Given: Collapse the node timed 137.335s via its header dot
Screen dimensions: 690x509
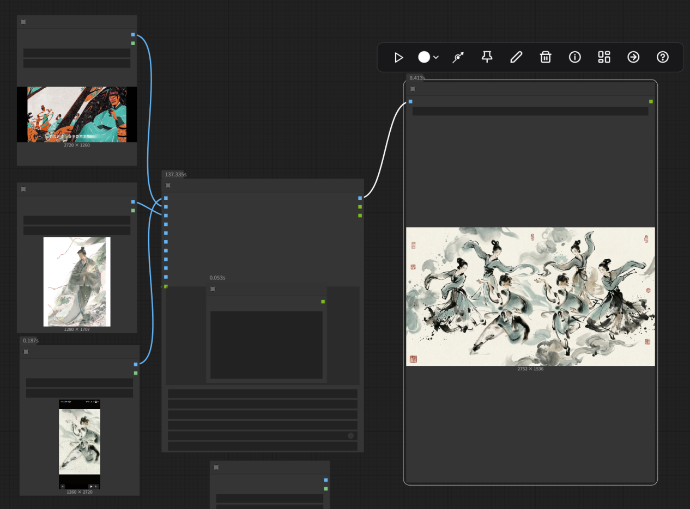Looking at the screenshot, I should coord(168,186).
